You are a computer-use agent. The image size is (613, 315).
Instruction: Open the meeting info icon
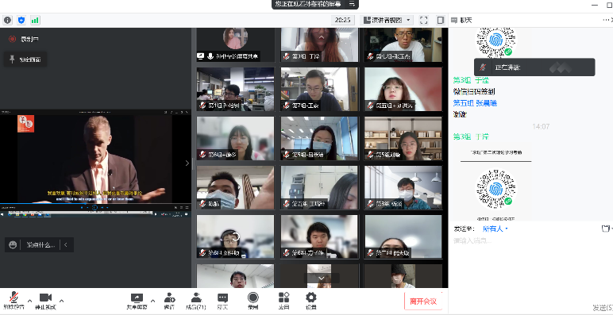(x=7, y=20)
